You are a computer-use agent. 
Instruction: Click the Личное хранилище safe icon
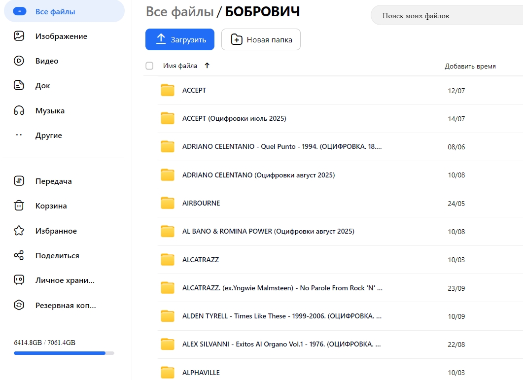pyautogui.click(x=19, y=280)
